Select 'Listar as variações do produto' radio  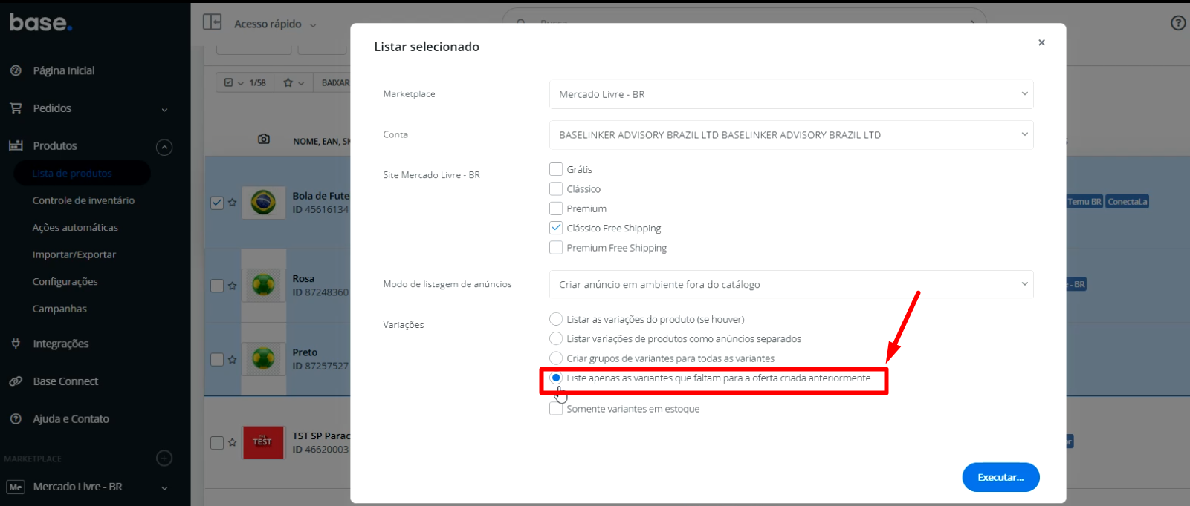click(556, 319)
